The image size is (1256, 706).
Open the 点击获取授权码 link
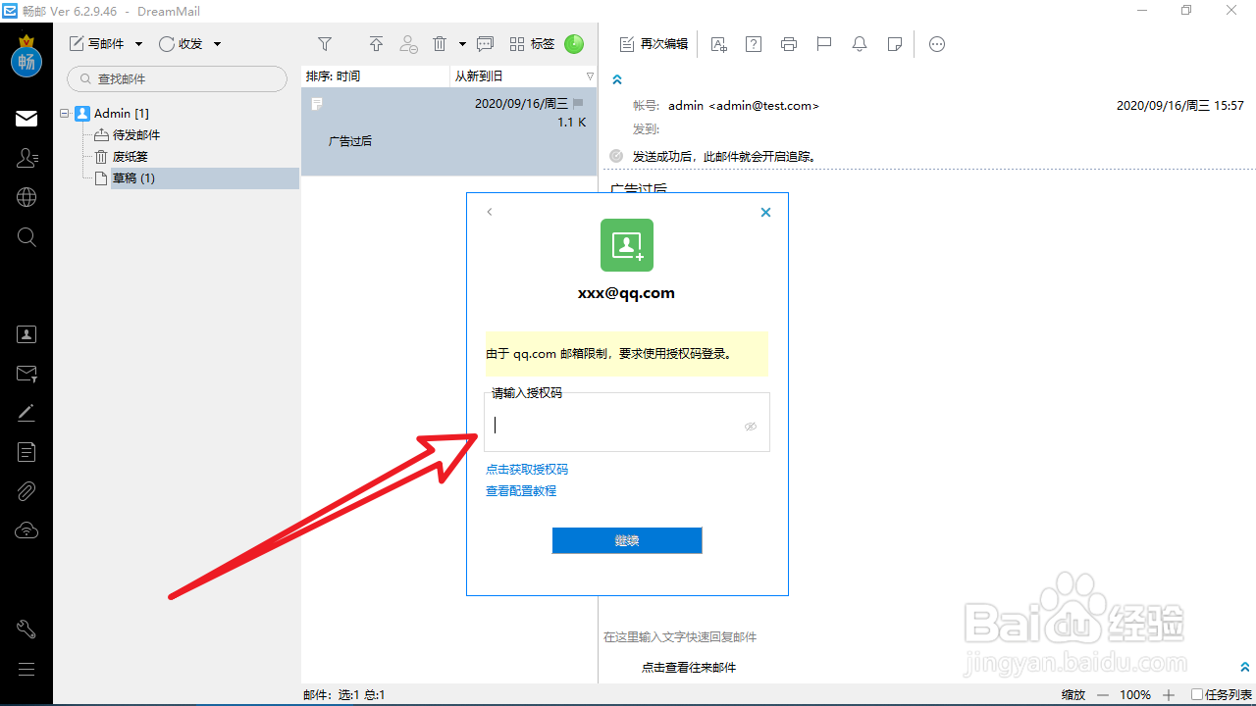tap(527, 470)
